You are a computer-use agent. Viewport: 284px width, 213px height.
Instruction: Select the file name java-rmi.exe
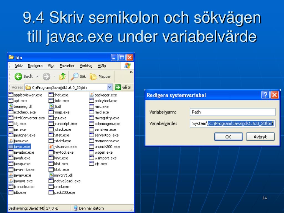pyautogui.click(x=24, y=169)
